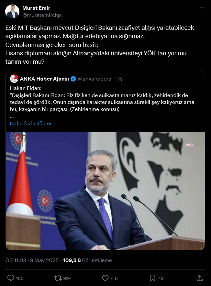This screenshot has height=286, width=211.
Task: Open the Hakan Fidan podium photo
Action: (x=105, y=191)
